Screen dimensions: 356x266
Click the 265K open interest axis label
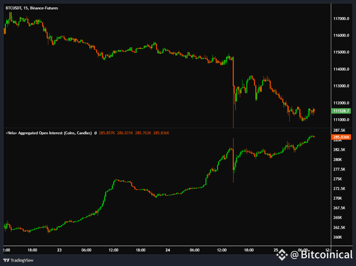[x=338, y=217]
